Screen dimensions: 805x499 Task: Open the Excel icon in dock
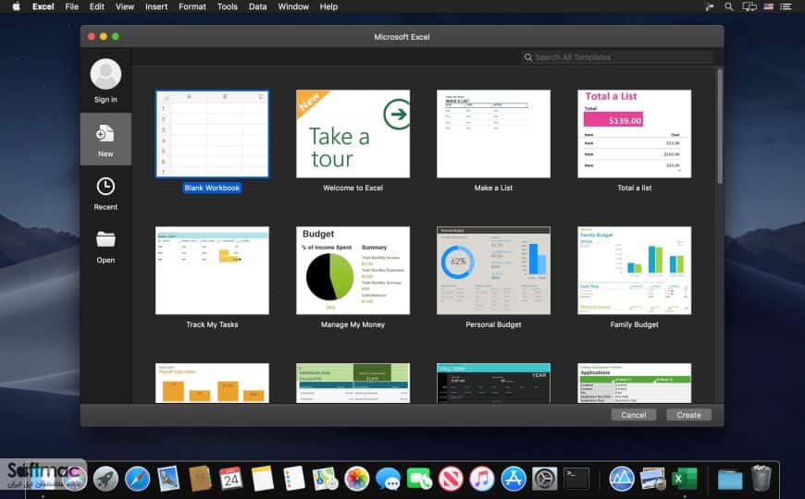685,479
